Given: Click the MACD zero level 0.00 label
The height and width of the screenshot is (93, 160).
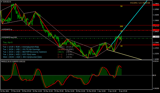Looking at the screenshot, I should 154,75.
